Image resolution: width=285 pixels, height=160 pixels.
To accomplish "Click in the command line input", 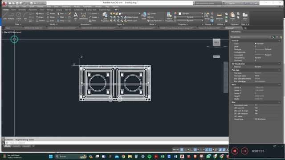I will pyautogui.click(x=116, y=143).
